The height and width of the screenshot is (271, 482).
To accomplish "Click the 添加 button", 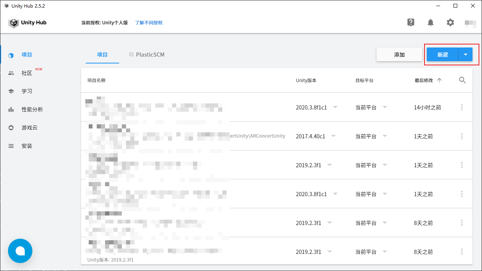I will point(399,55).
